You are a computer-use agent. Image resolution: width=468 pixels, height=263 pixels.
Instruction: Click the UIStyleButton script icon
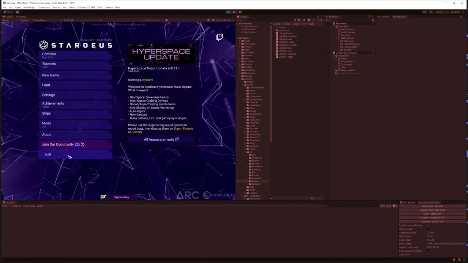(x=277, y=34)
